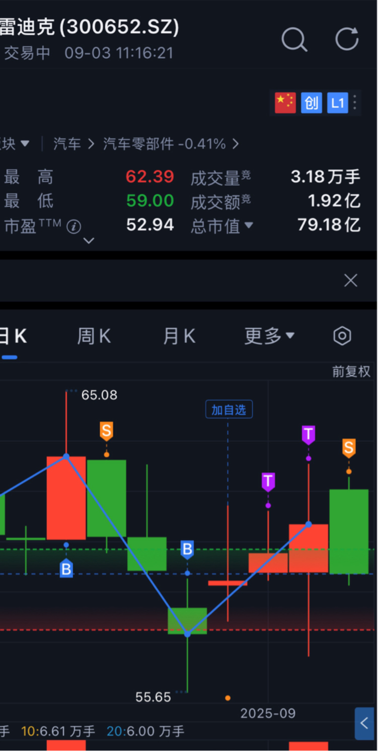Refresh the quote with the reload icon

click(x=347, y=39)
